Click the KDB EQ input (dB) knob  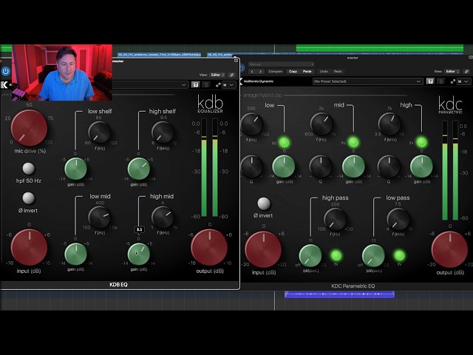[x=29, y=247]
